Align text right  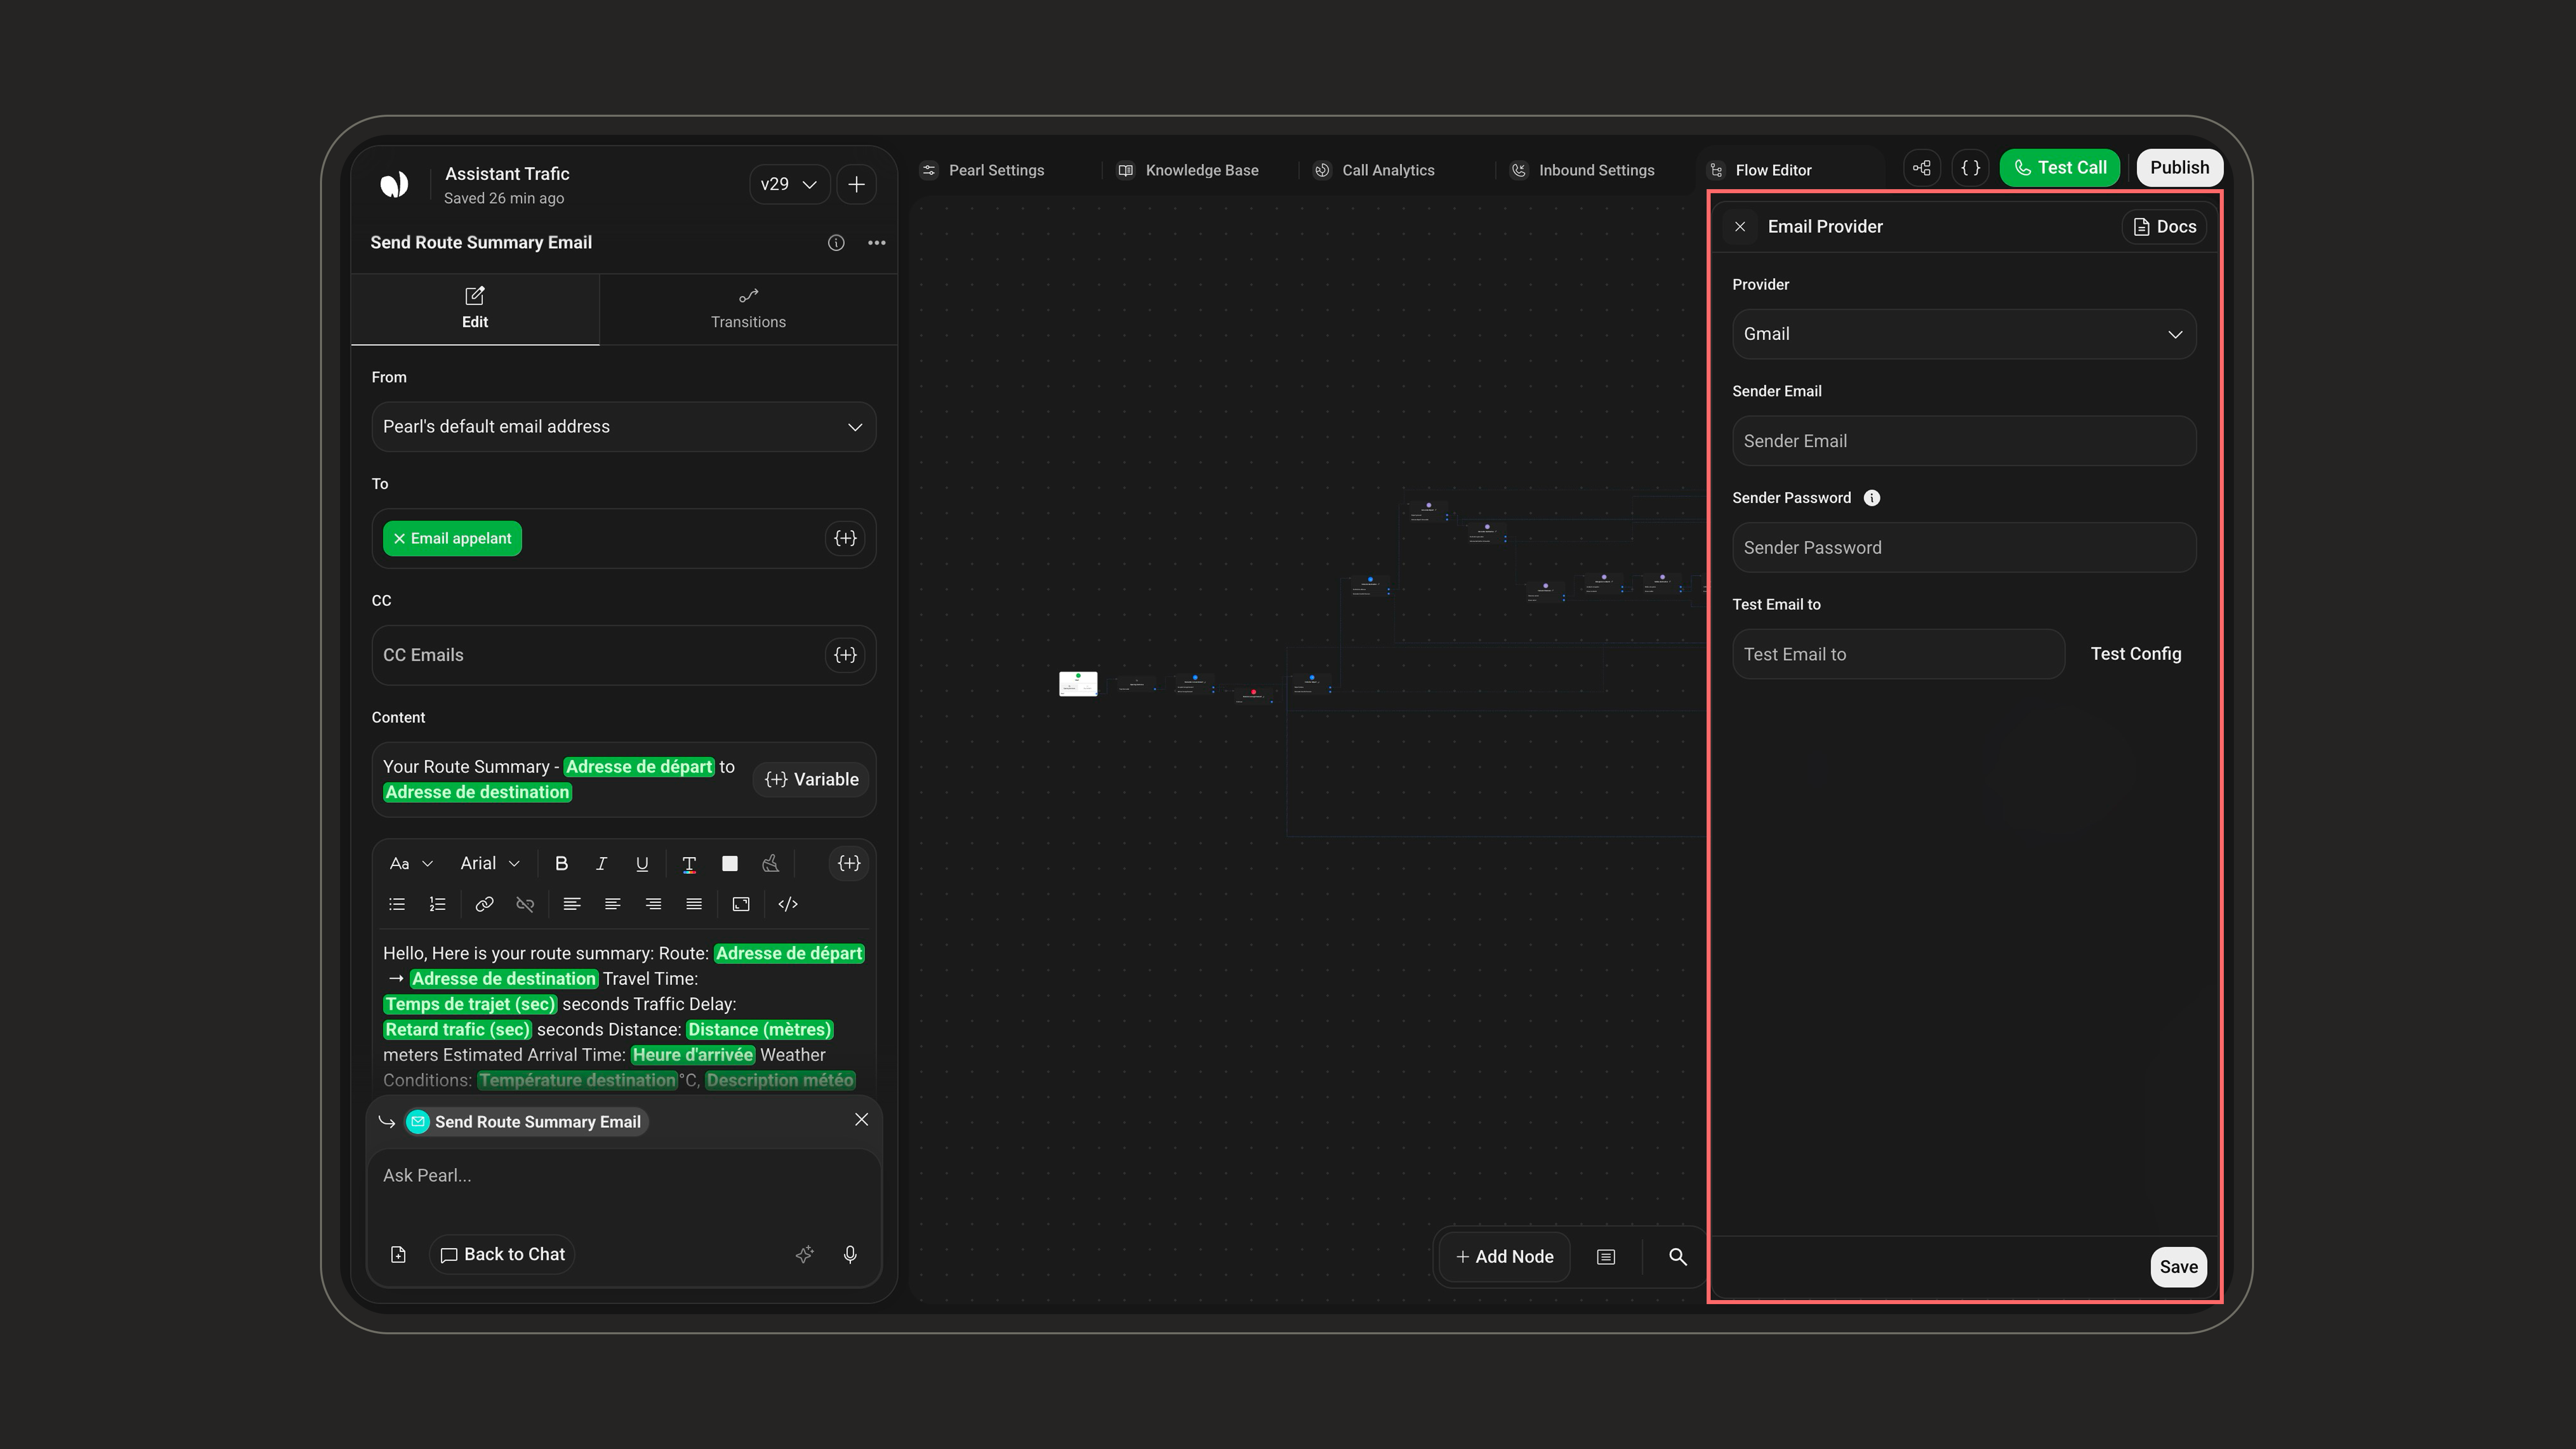[x=653, y=904]
